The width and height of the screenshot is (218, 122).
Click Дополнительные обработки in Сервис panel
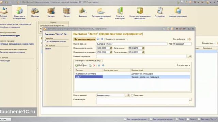tap(52, 26)
